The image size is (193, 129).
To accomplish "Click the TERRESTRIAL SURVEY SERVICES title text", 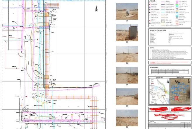I will click(x=170, y=113).
